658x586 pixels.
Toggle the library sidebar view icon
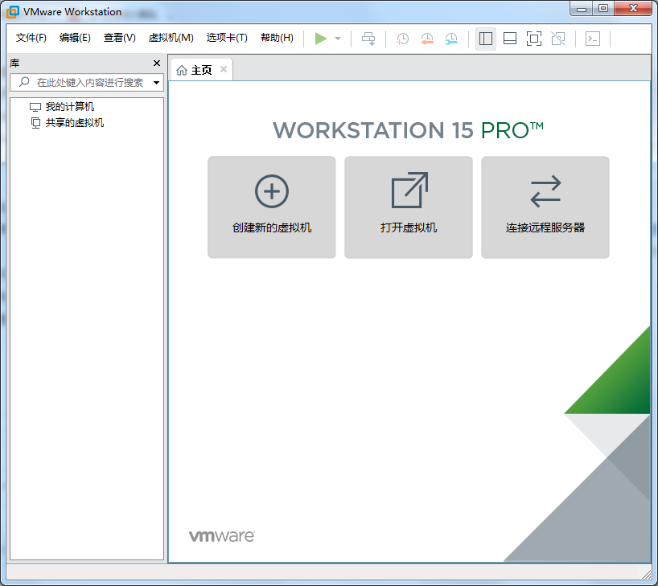click(x=486, y=39)
